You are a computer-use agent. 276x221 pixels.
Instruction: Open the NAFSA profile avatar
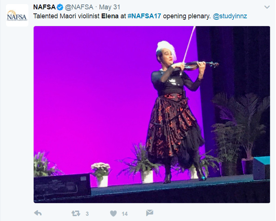point(17,15)
